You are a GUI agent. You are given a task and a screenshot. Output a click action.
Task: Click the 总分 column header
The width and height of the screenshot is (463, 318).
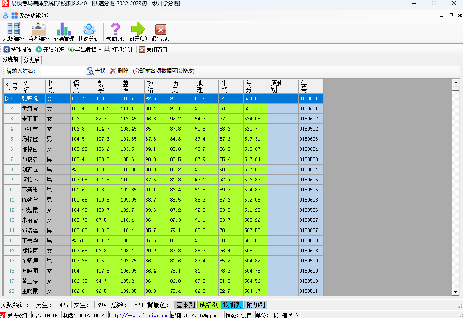coord(256,86)
